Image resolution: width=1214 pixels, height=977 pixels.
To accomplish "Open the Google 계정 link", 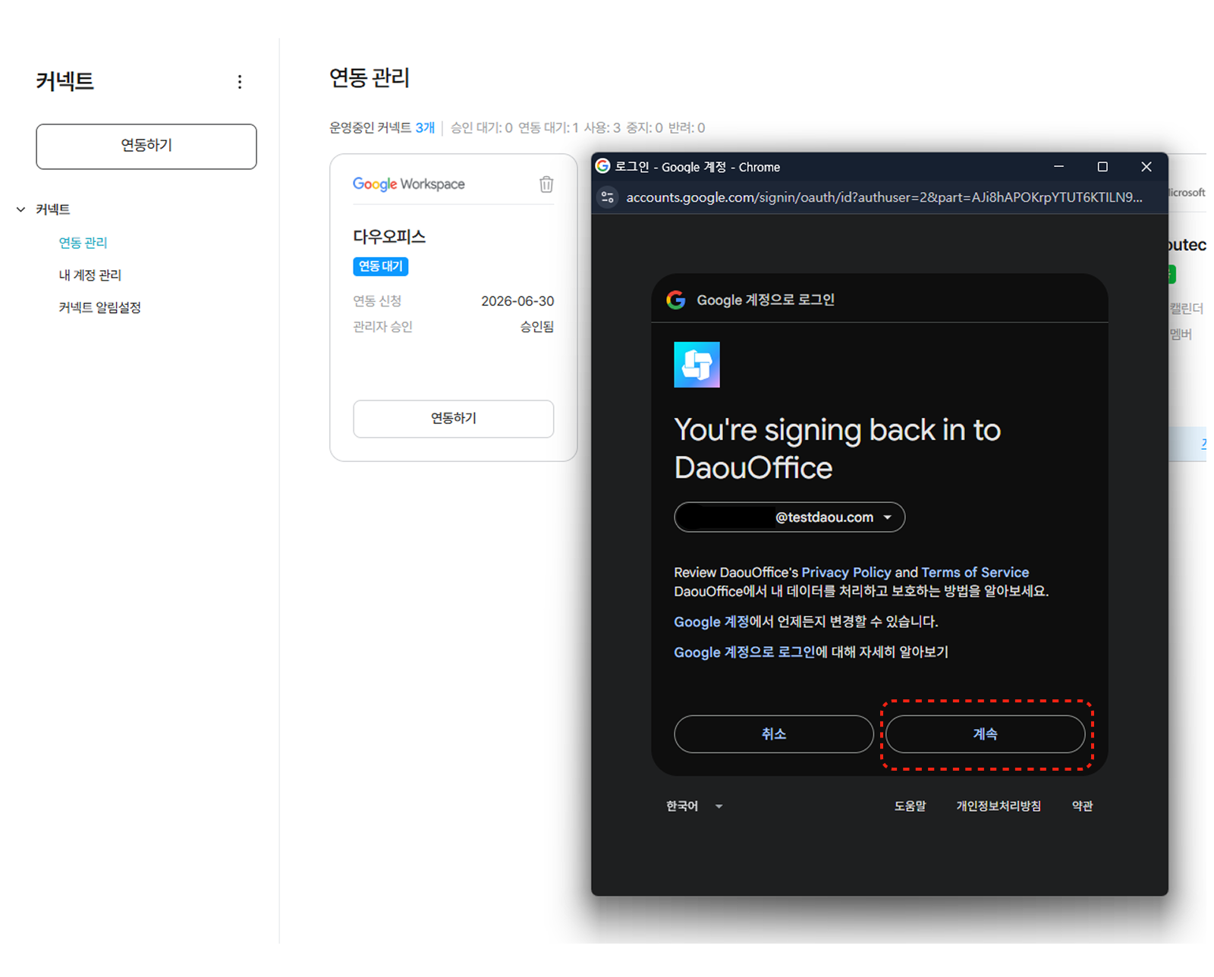I will 712,622.
